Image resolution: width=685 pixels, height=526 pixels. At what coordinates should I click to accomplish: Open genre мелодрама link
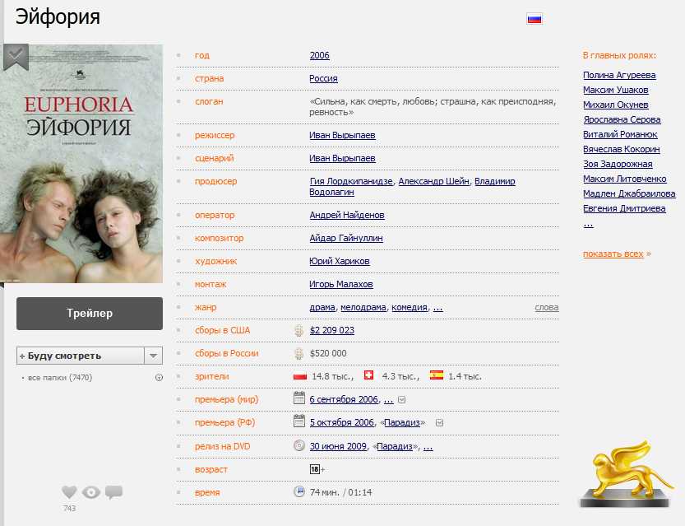click(363, 307)
